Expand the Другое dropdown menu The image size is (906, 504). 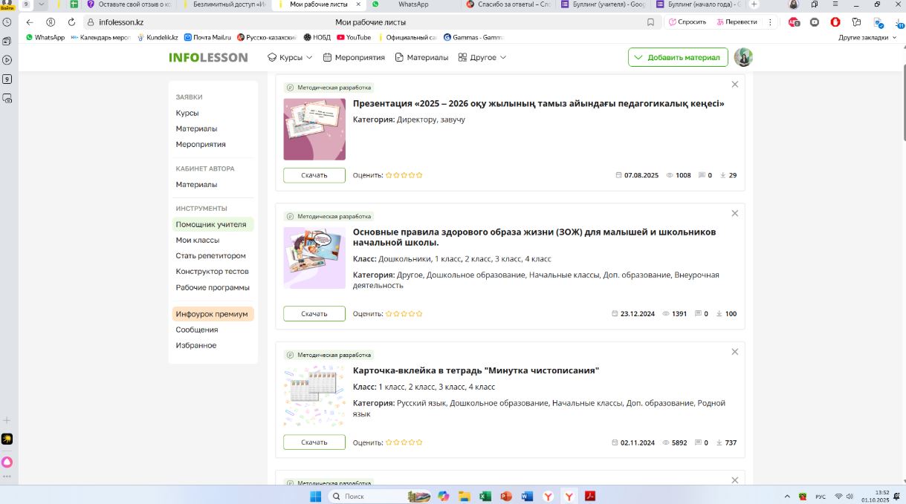(482, 57)
